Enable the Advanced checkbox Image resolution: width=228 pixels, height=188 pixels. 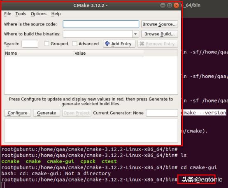pyautogui.click(x=74, y=44)
